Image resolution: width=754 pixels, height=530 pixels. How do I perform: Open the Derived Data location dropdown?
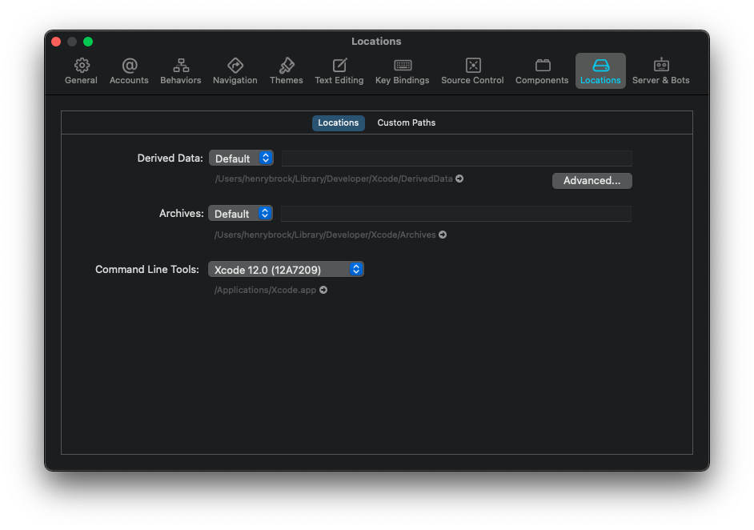click(x=241, y=158)
